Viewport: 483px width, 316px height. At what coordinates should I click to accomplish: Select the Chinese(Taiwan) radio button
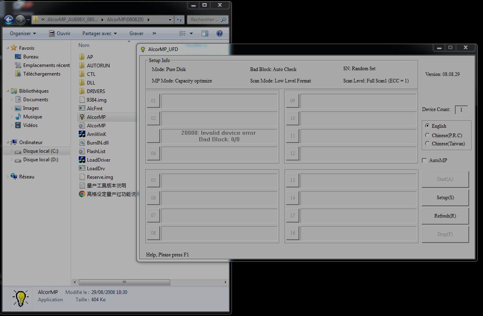(427, 143)
